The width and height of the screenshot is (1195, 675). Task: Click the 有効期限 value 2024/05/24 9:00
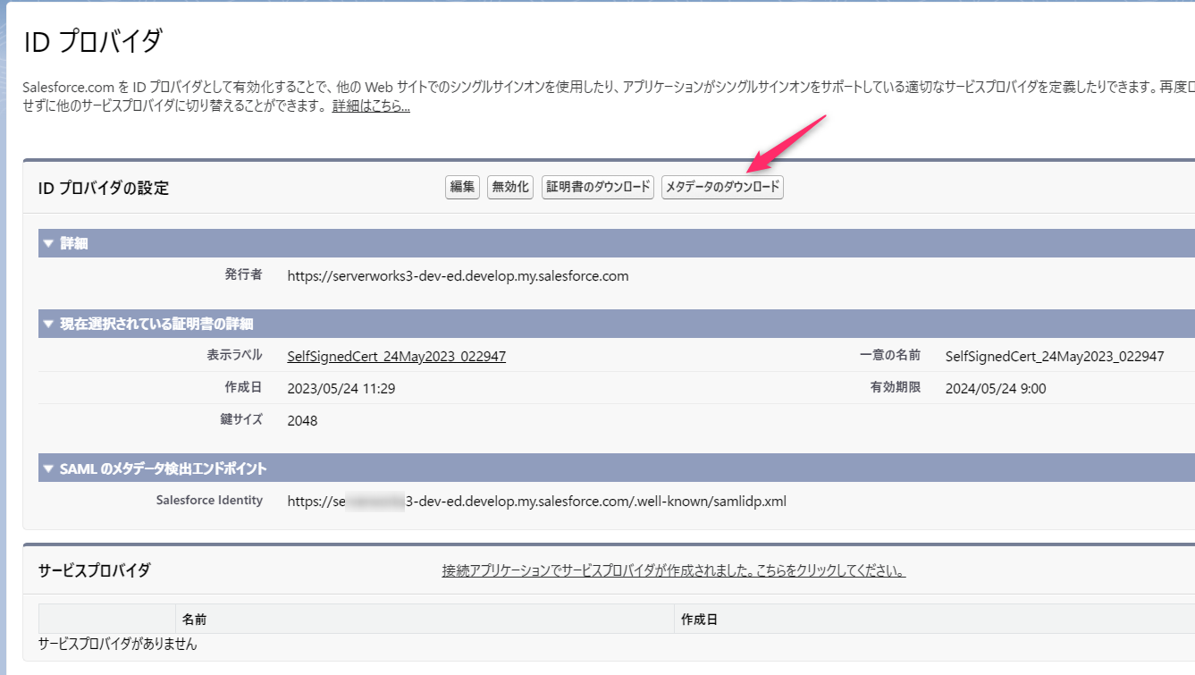click(x=996, y=388)
